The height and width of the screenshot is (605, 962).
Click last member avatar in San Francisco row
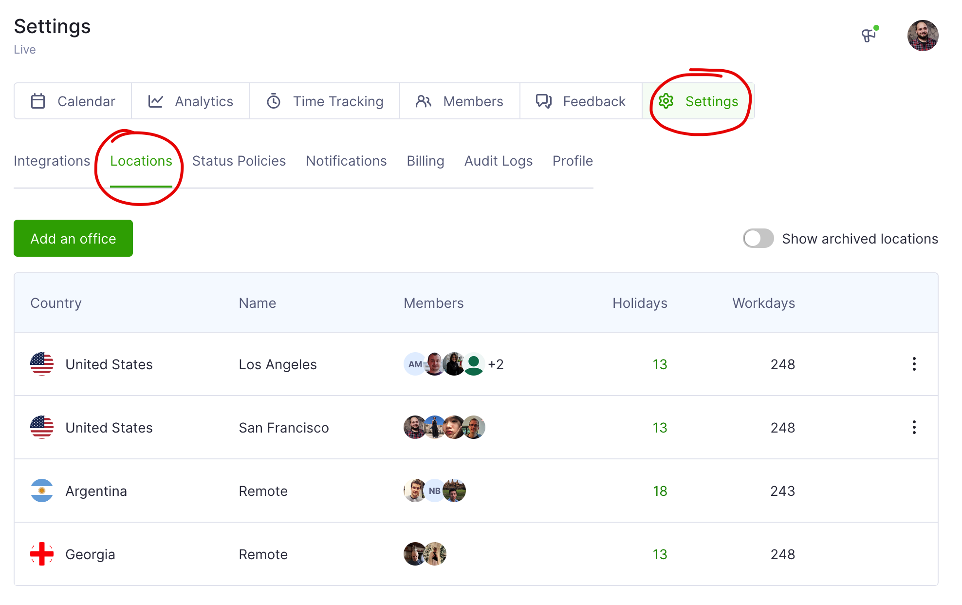click(474, 427)
